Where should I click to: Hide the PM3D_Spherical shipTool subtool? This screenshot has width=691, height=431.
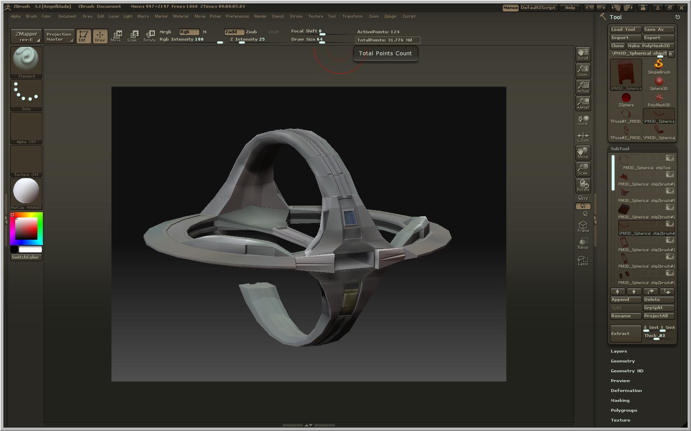coord(670,158)
